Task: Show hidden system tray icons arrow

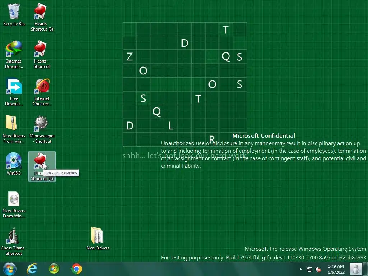Action: 301,269
